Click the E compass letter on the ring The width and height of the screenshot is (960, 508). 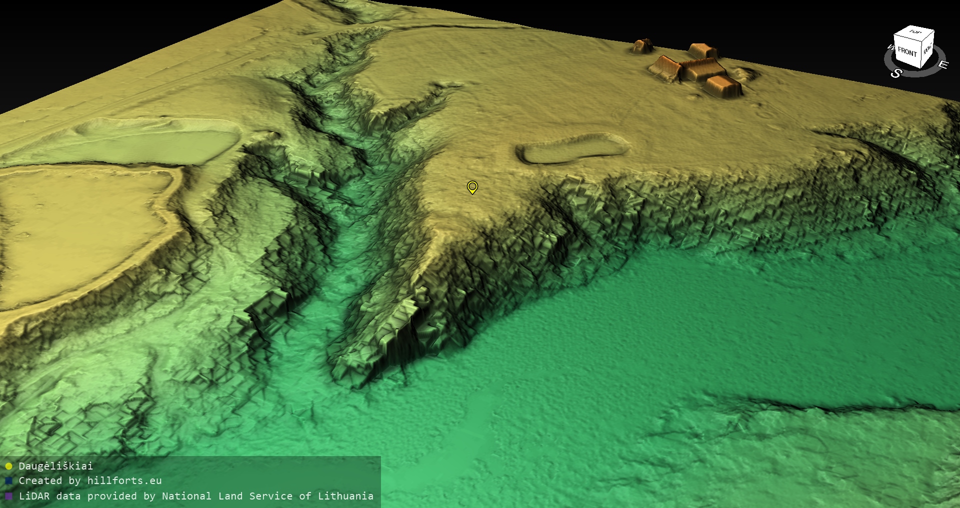tap(942, 64)
